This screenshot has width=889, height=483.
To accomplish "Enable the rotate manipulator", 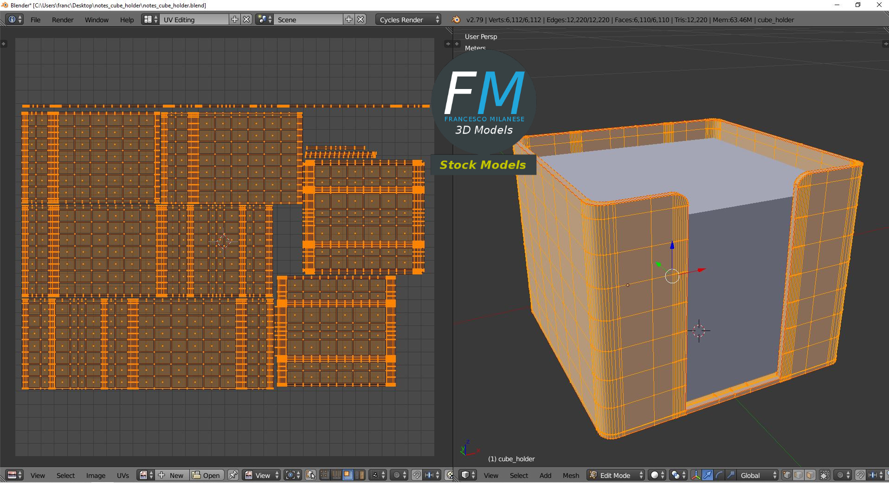I will (719, 475).
